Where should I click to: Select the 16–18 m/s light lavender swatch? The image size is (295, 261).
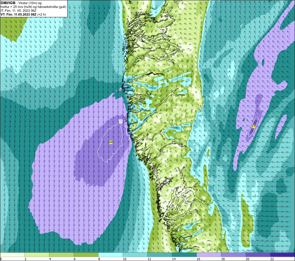(209, 255)
